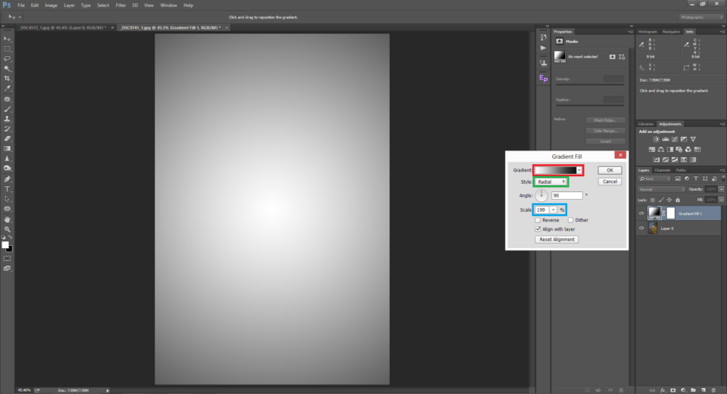Click the purple EP panel icon

pos(543,78)
